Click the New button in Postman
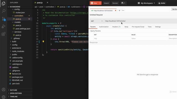 click(94, 3)
